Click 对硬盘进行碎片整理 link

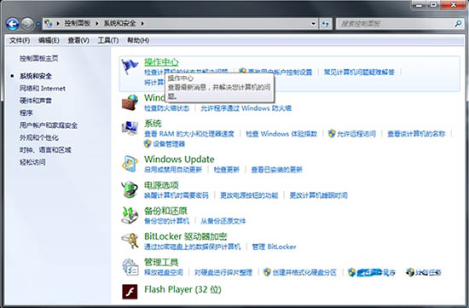point(223,272)
